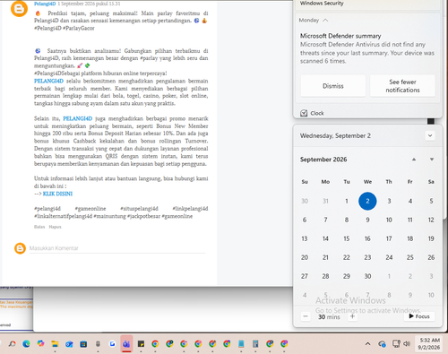Select August 31 greyed date in calendar
Screen dimensions: 448x354
325,201
